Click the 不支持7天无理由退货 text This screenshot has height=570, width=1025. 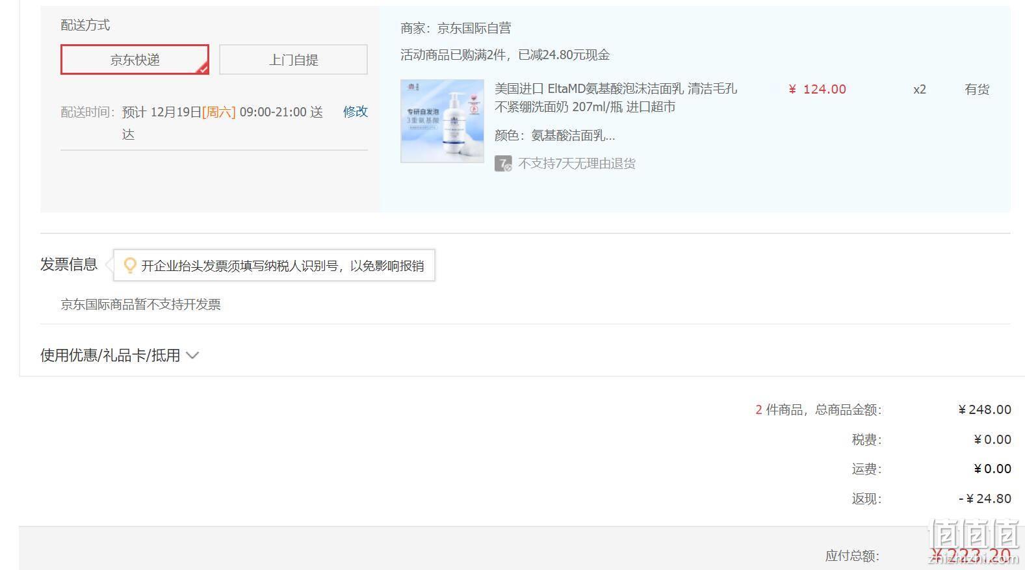pyautogui.click(x=577, y=164)
